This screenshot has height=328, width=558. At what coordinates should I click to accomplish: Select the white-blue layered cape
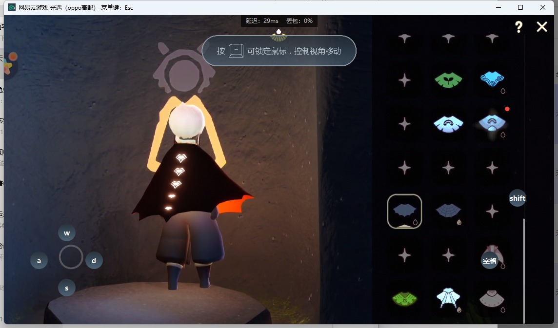pos(448,298)
